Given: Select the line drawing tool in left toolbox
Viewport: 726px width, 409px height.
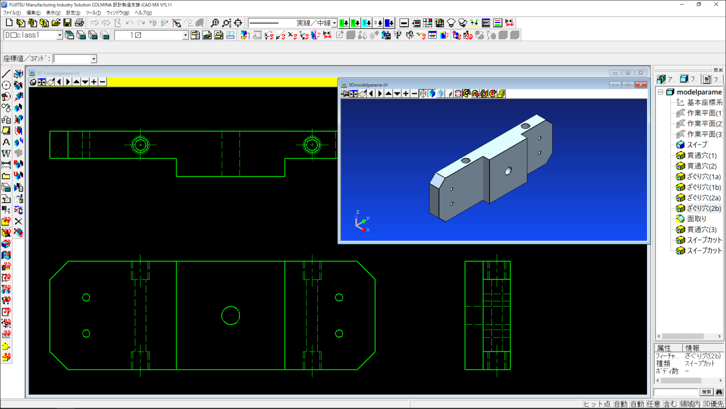Looking at the screenshot, I should coord(6,74).
